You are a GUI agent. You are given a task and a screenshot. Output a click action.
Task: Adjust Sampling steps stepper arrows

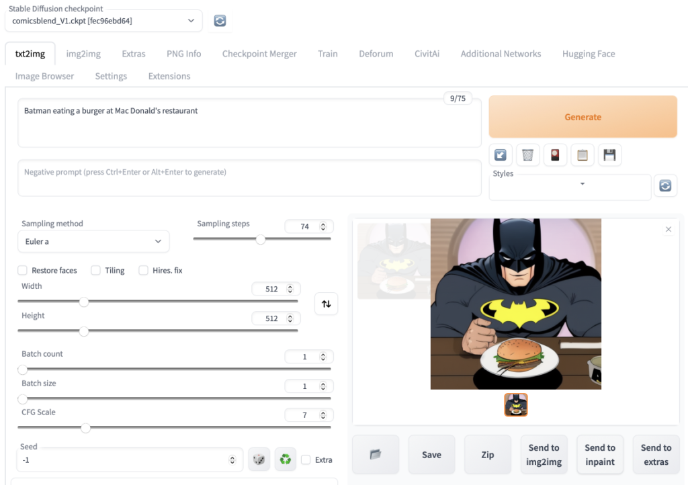(x=323, y=226)
